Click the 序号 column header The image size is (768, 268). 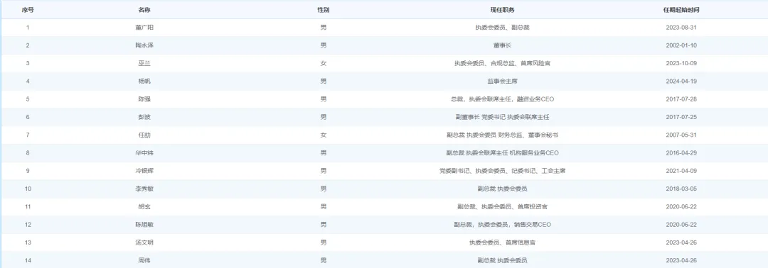(x=28, y=10)
